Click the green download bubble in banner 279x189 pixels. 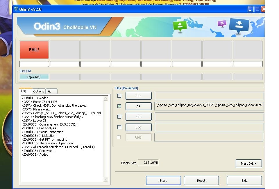pos(180,26)
